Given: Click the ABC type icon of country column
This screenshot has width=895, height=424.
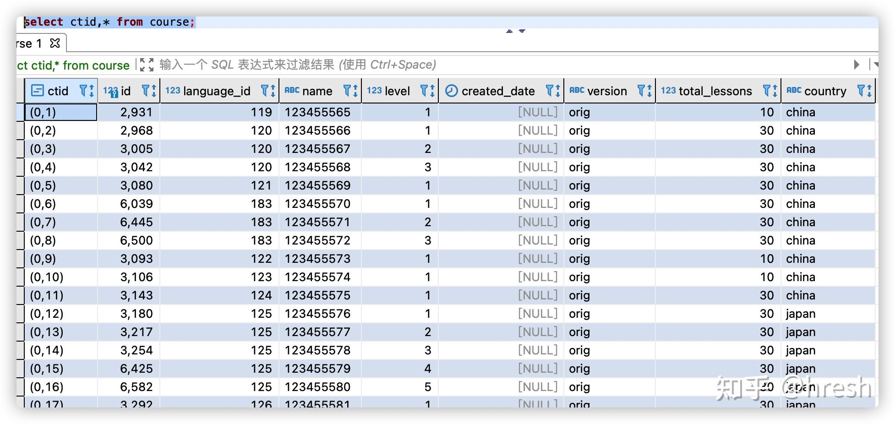Looking at the screenshot, I should tap(794, 90).
